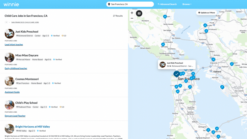Open Just Kids Preschool listing title
Viewport: 247px width, 139px height.
(27, 31)
